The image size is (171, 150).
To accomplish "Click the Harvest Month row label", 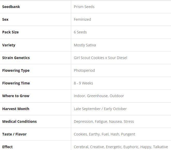I will coord(16,109).
